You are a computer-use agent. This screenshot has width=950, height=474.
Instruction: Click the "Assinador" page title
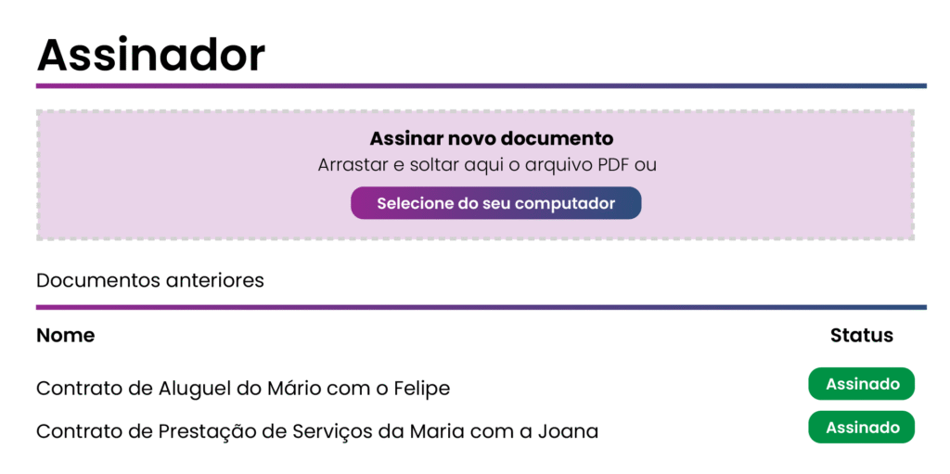(151, 55)
